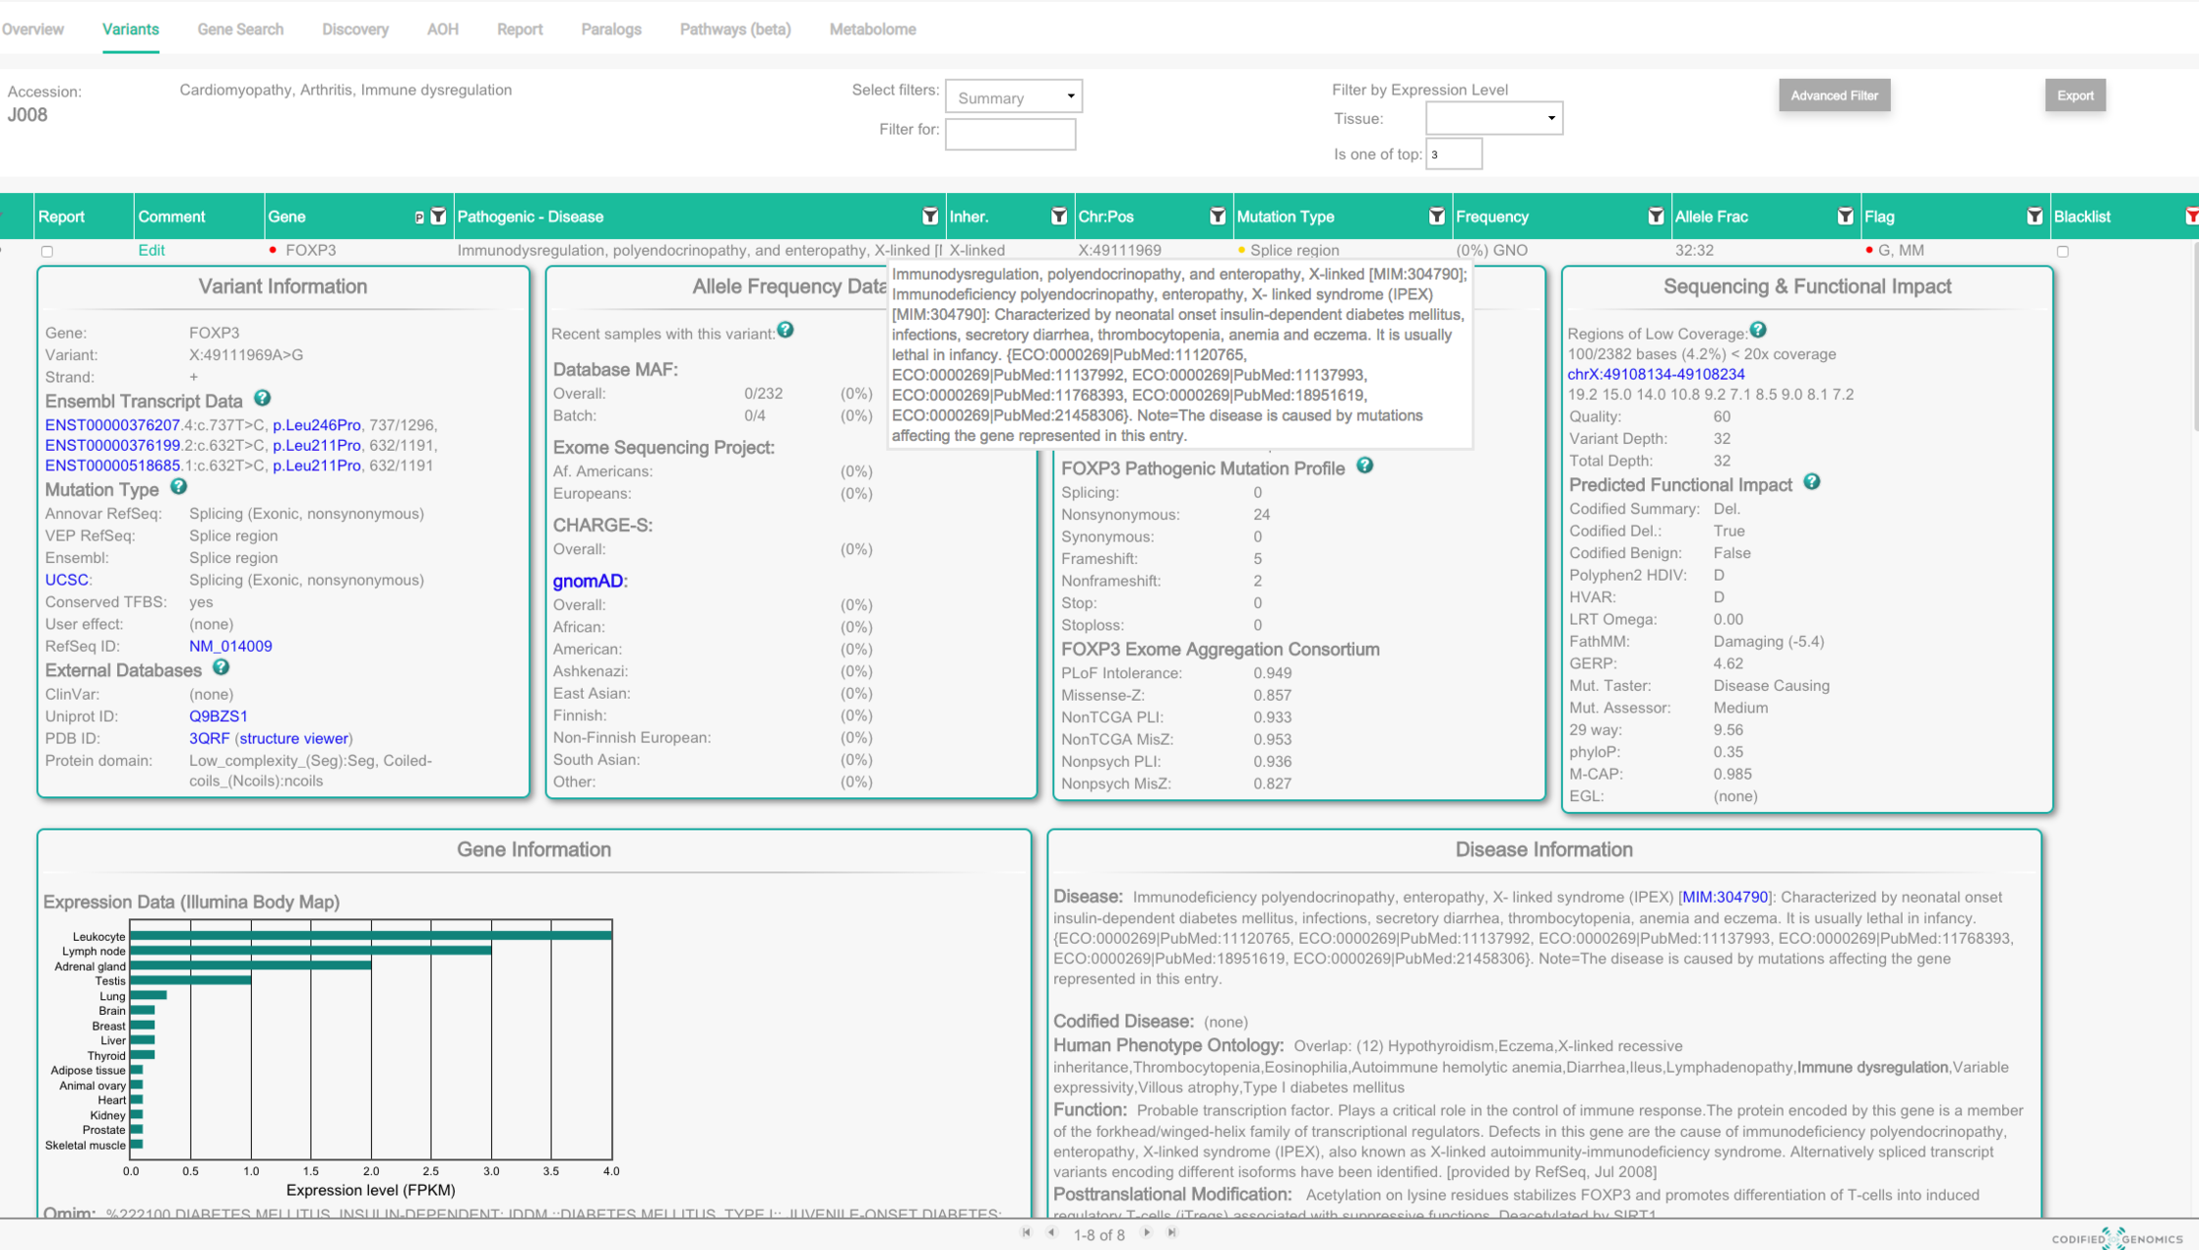This screenshot has height=1250, width=2199.
Task: Open the Metabolome tab
Action: point(872,30)
